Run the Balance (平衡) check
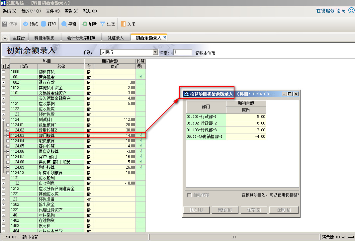The image size is (355, 241). (64, 24)
